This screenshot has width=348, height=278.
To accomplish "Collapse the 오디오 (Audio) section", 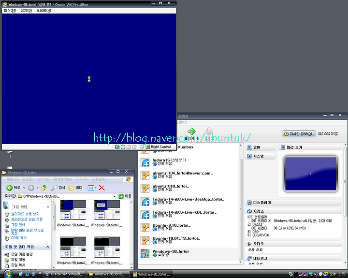I will [x=293, y=244].
